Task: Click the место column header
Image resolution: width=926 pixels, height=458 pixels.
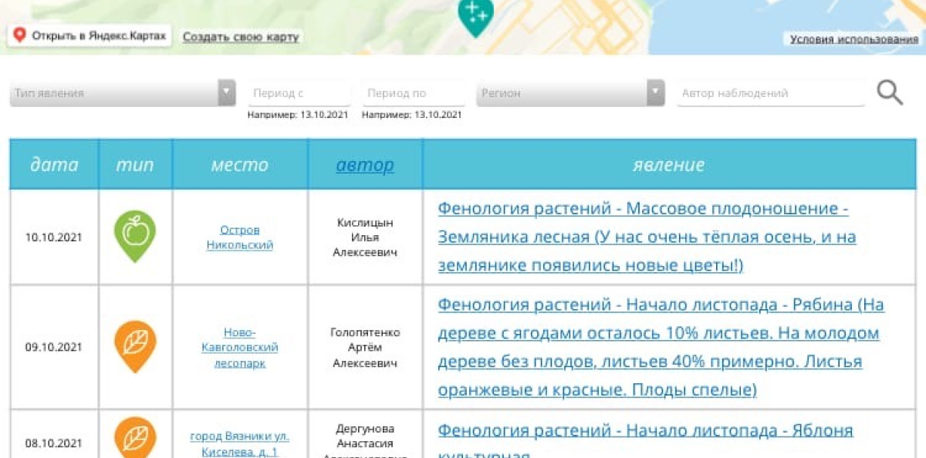Action: click(240, 164)
